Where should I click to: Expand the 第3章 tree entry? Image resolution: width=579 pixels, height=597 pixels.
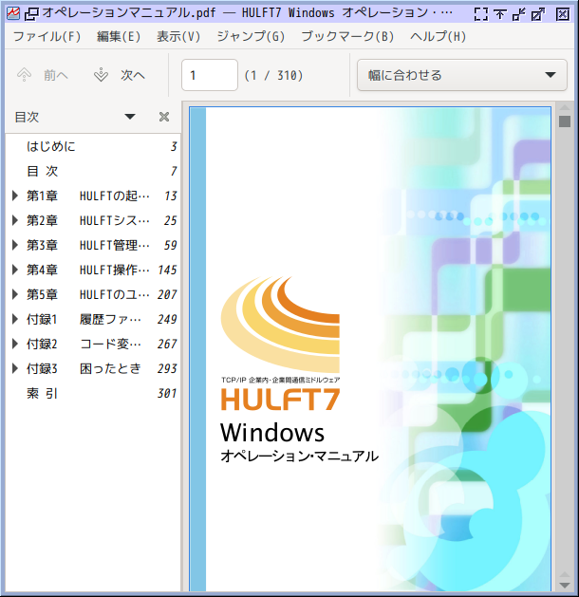click(x=15, y=245)
